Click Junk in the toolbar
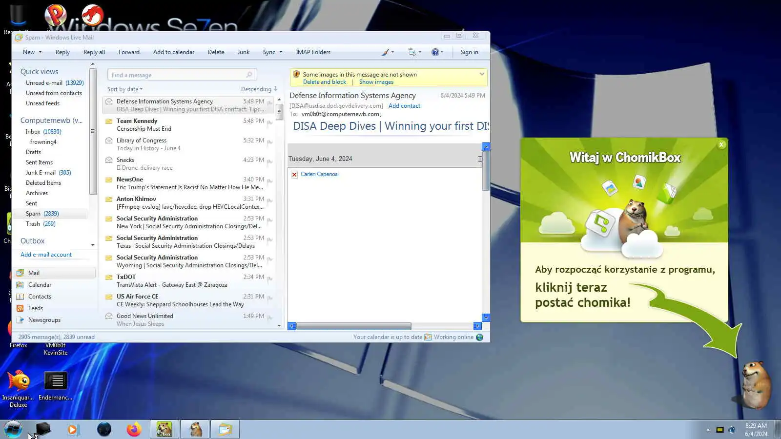 coord(244,52)
